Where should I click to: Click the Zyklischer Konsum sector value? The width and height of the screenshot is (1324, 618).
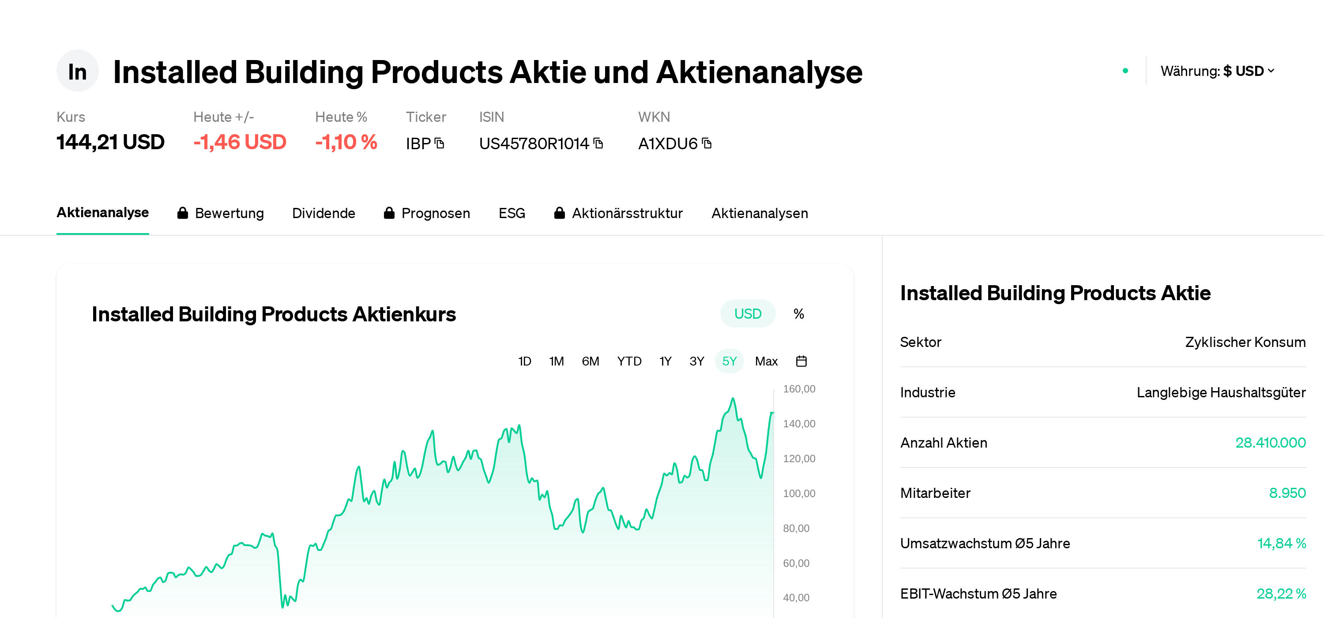(1245, 343)
